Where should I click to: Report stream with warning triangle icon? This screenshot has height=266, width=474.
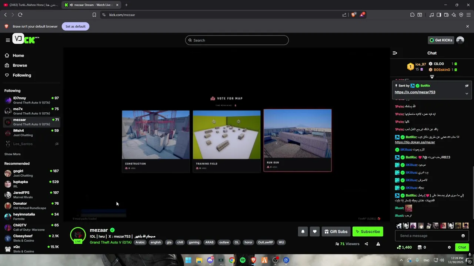point(378,244)
